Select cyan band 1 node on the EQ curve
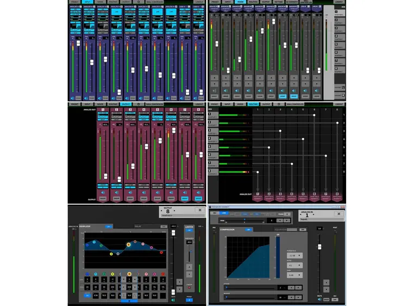This screenshot has height=306, width=414. (x=94, y=242)
